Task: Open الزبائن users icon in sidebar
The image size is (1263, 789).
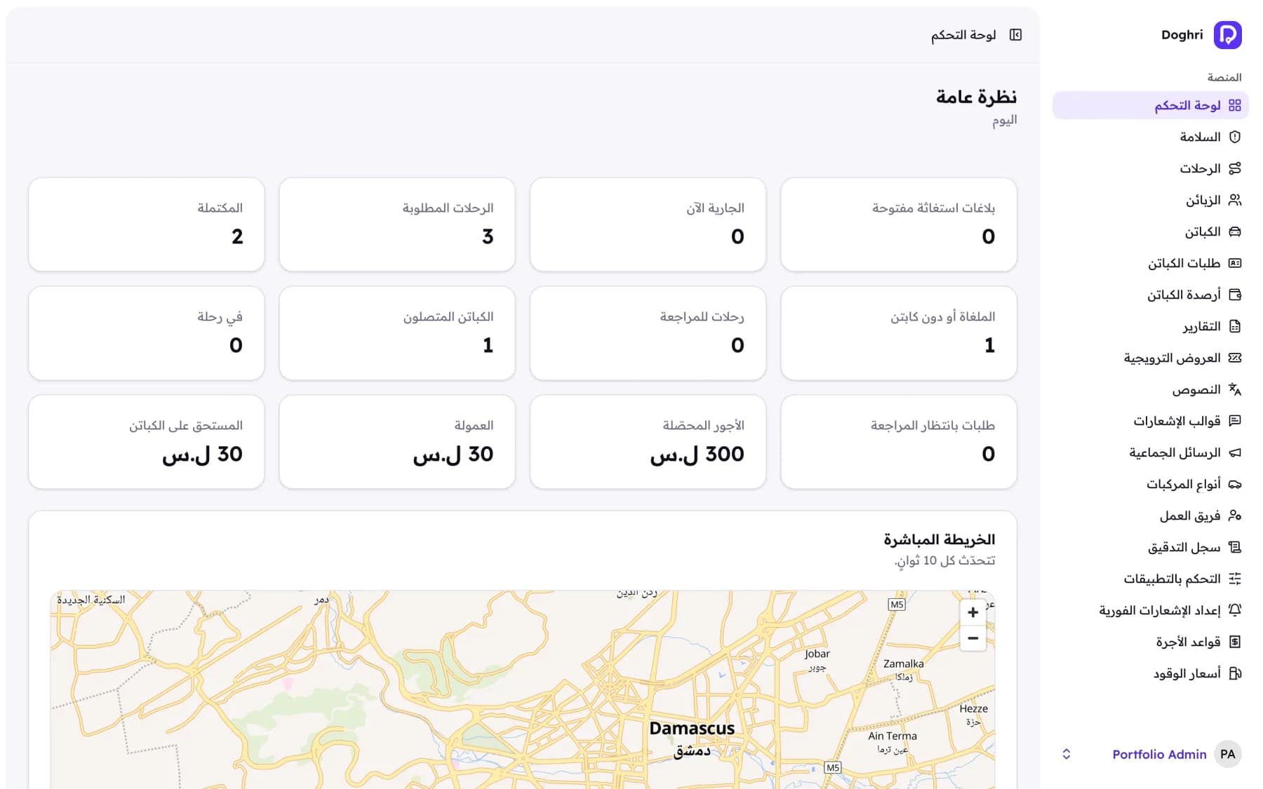Action: point(1235,200)
